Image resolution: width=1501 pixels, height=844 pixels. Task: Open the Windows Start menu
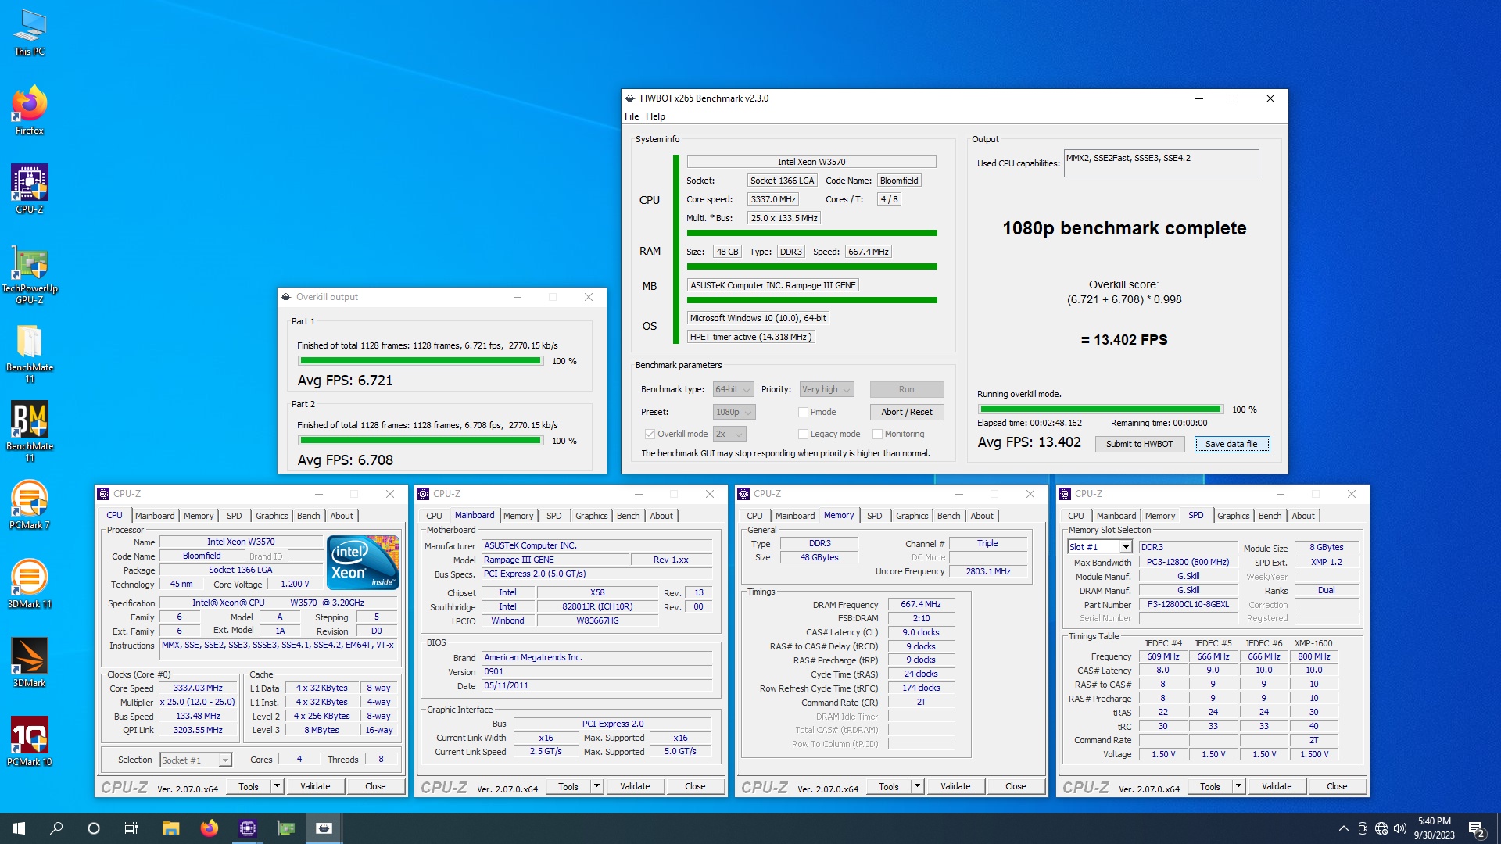[19, 828]
